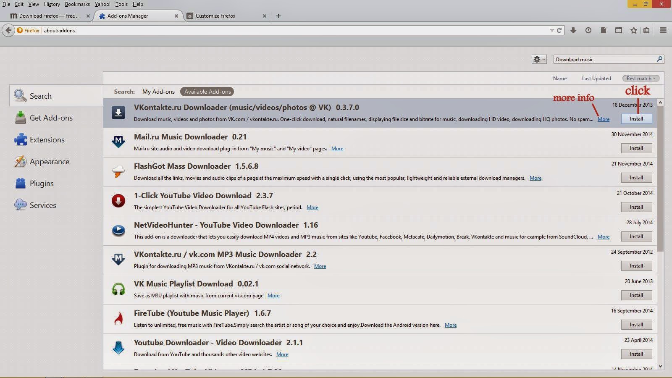Screen dimensions: 672x378
Task: Click the Mail.ru Music Downloader icon
Action: point(118,142)
